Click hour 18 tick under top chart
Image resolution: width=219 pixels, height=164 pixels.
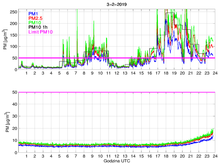coord(166,73)
